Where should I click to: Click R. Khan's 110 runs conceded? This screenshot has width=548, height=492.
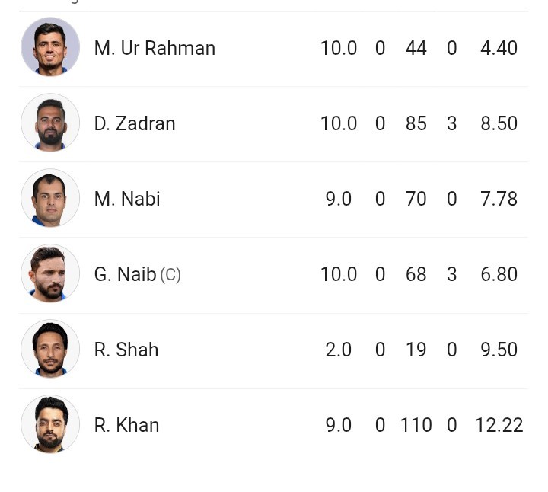coord(416,425)
